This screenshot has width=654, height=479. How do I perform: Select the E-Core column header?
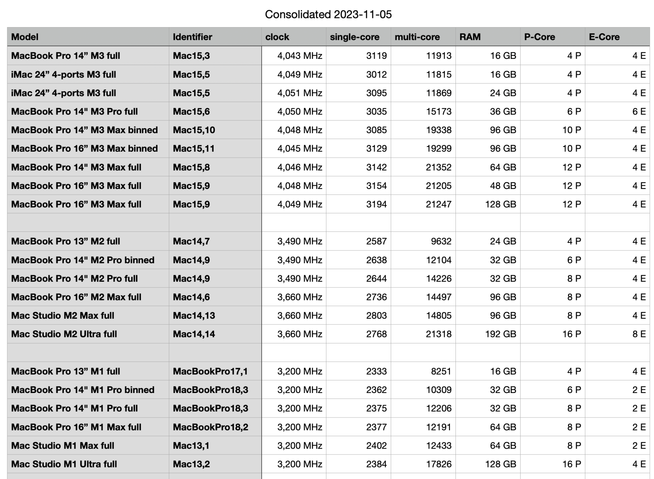click(604, 37)
